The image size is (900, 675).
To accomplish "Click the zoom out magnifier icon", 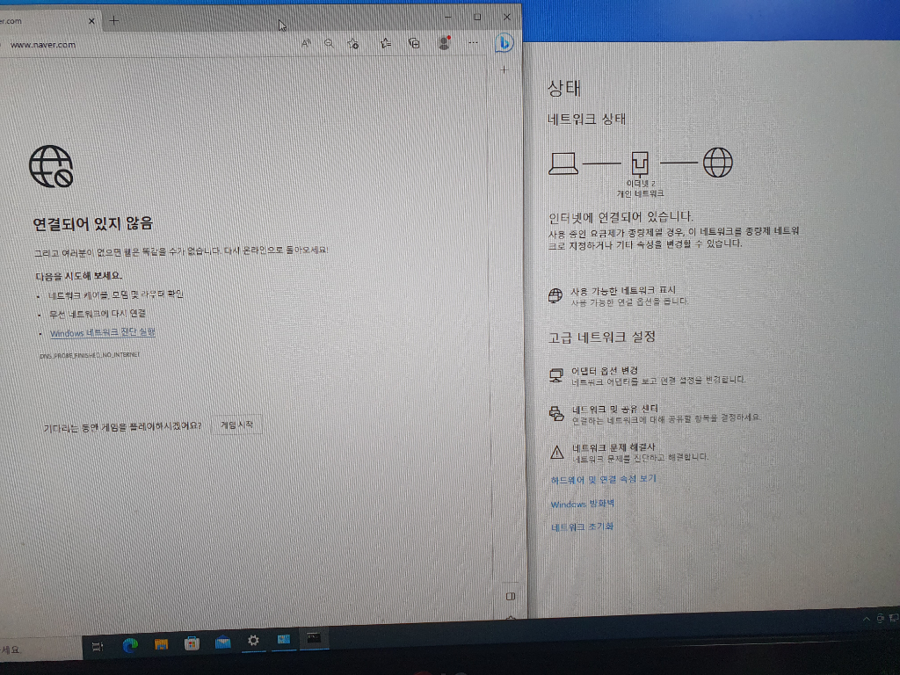I will tap(329, 43).
